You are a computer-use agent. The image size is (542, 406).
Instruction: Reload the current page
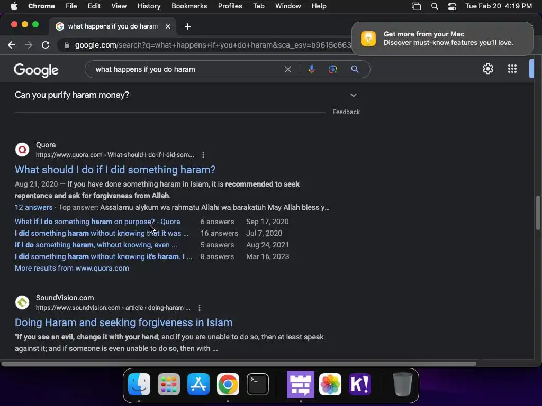pyautogui.click(x=46, y=45)
